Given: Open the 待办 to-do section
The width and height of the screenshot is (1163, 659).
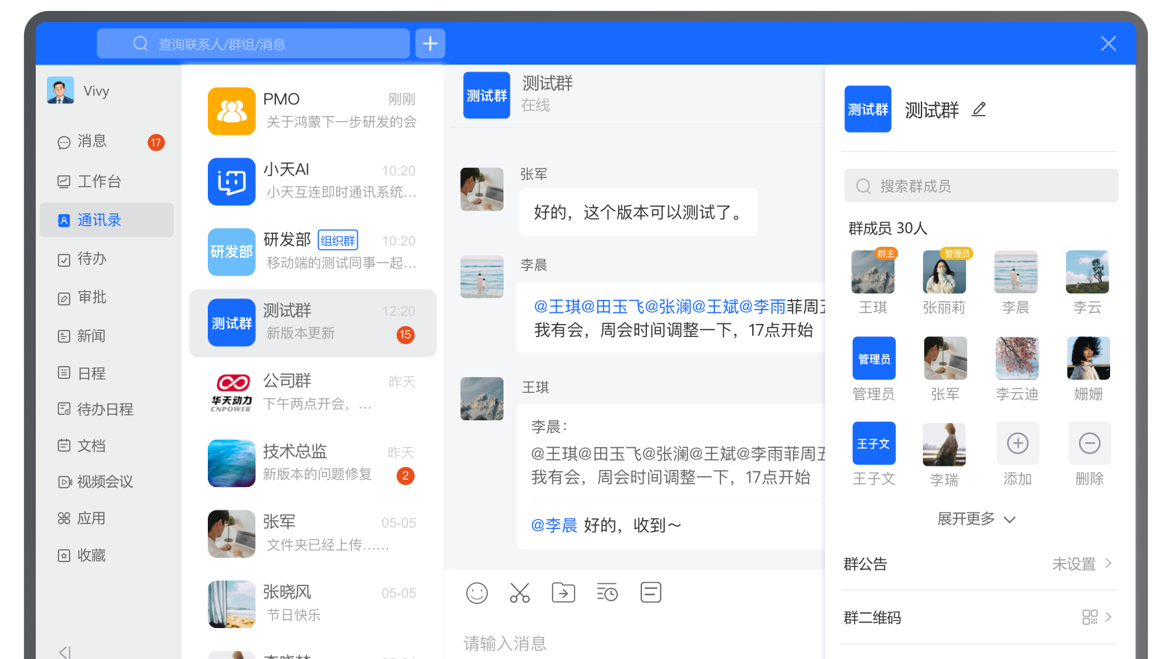Looking at the screenshot, I should click(107, 259).
